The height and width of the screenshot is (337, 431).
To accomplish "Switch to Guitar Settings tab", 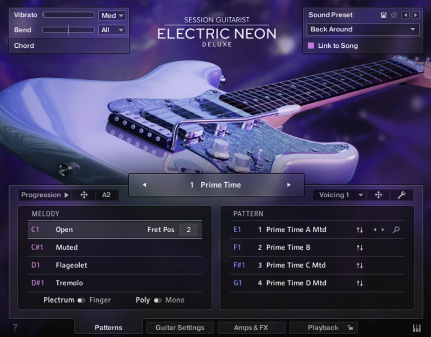I will (180, 328).
